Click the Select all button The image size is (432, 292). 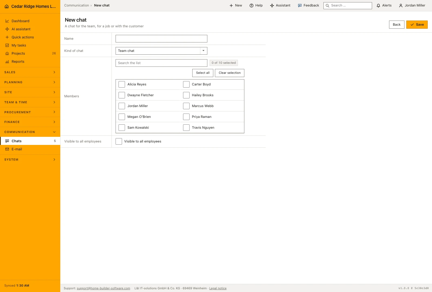pos(203,73)
